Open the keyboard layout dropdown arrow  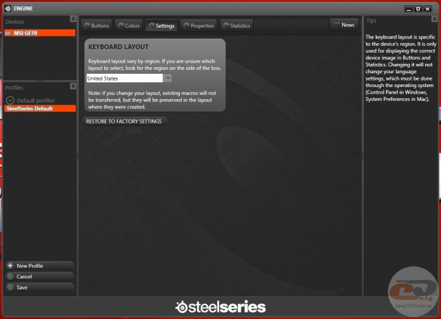click(x=167, y=78)
